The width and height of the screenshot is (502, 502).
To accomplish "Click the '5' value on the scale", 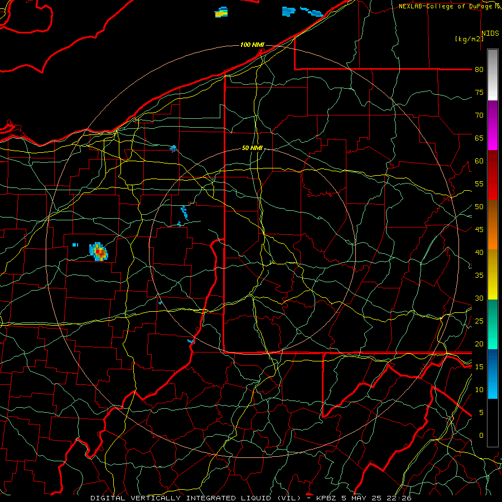I will coord(481,412).
